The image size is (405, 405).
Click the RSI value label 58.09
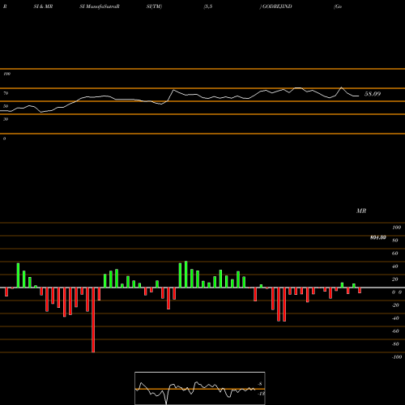coord(373,94)
